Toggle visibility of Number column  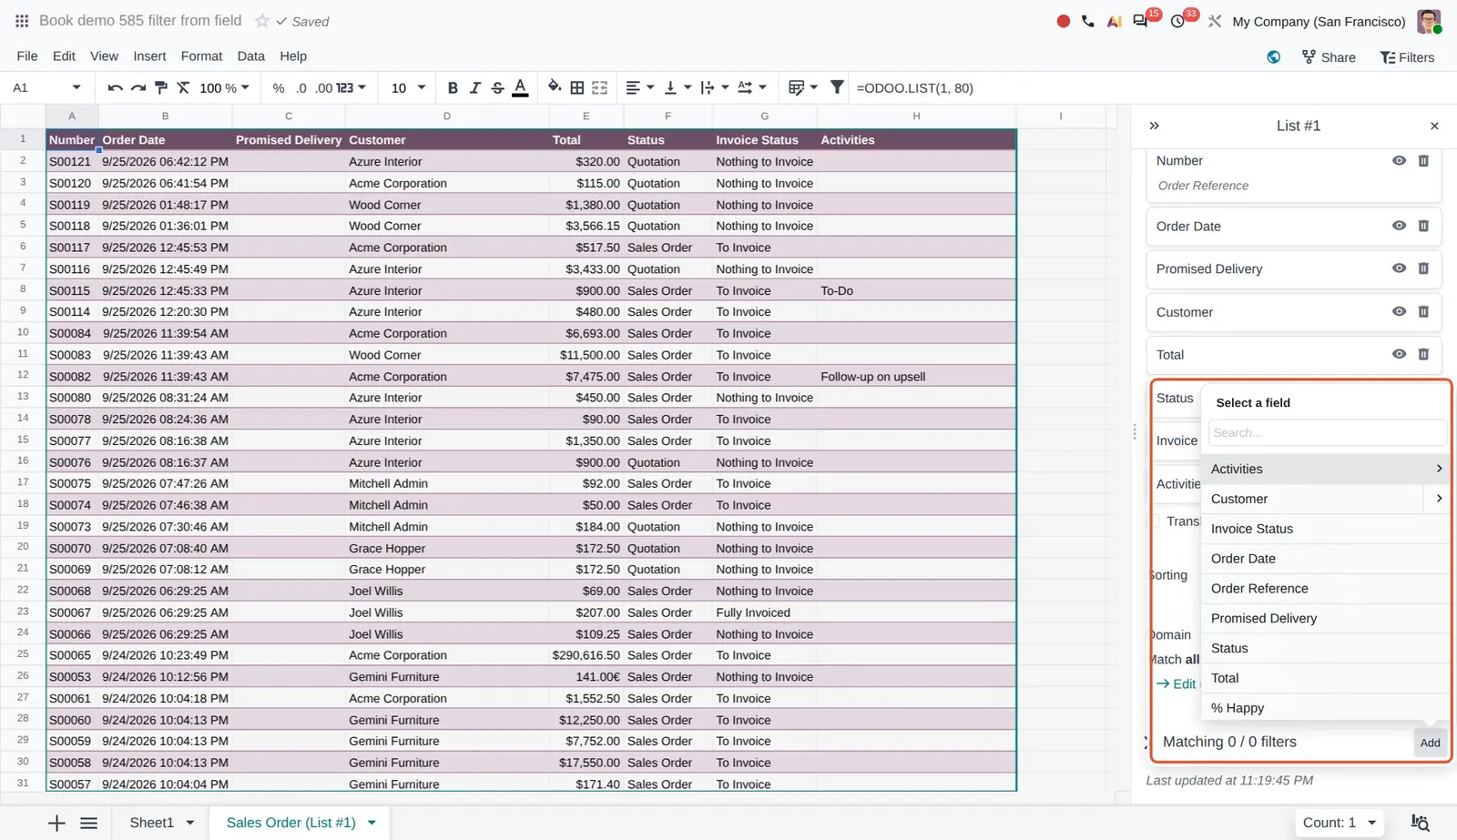click(1399, 160)
